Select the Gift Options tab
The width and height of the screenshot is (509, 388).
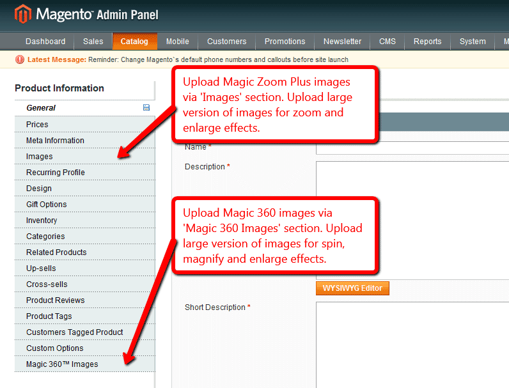pyautogui.click(x=84, y=205)
